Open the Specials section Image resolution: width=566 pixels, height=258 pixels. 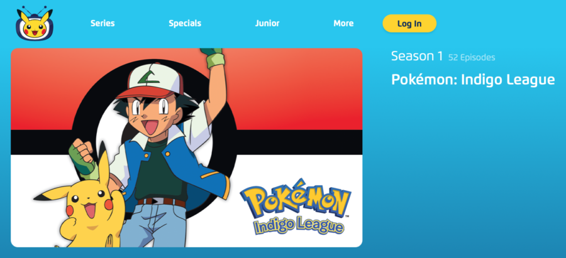click(x=185, y=23)
